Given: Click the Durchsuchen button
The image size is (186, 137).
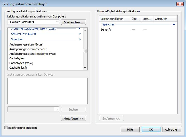Looking at the screenshot, I should point(73,22).
